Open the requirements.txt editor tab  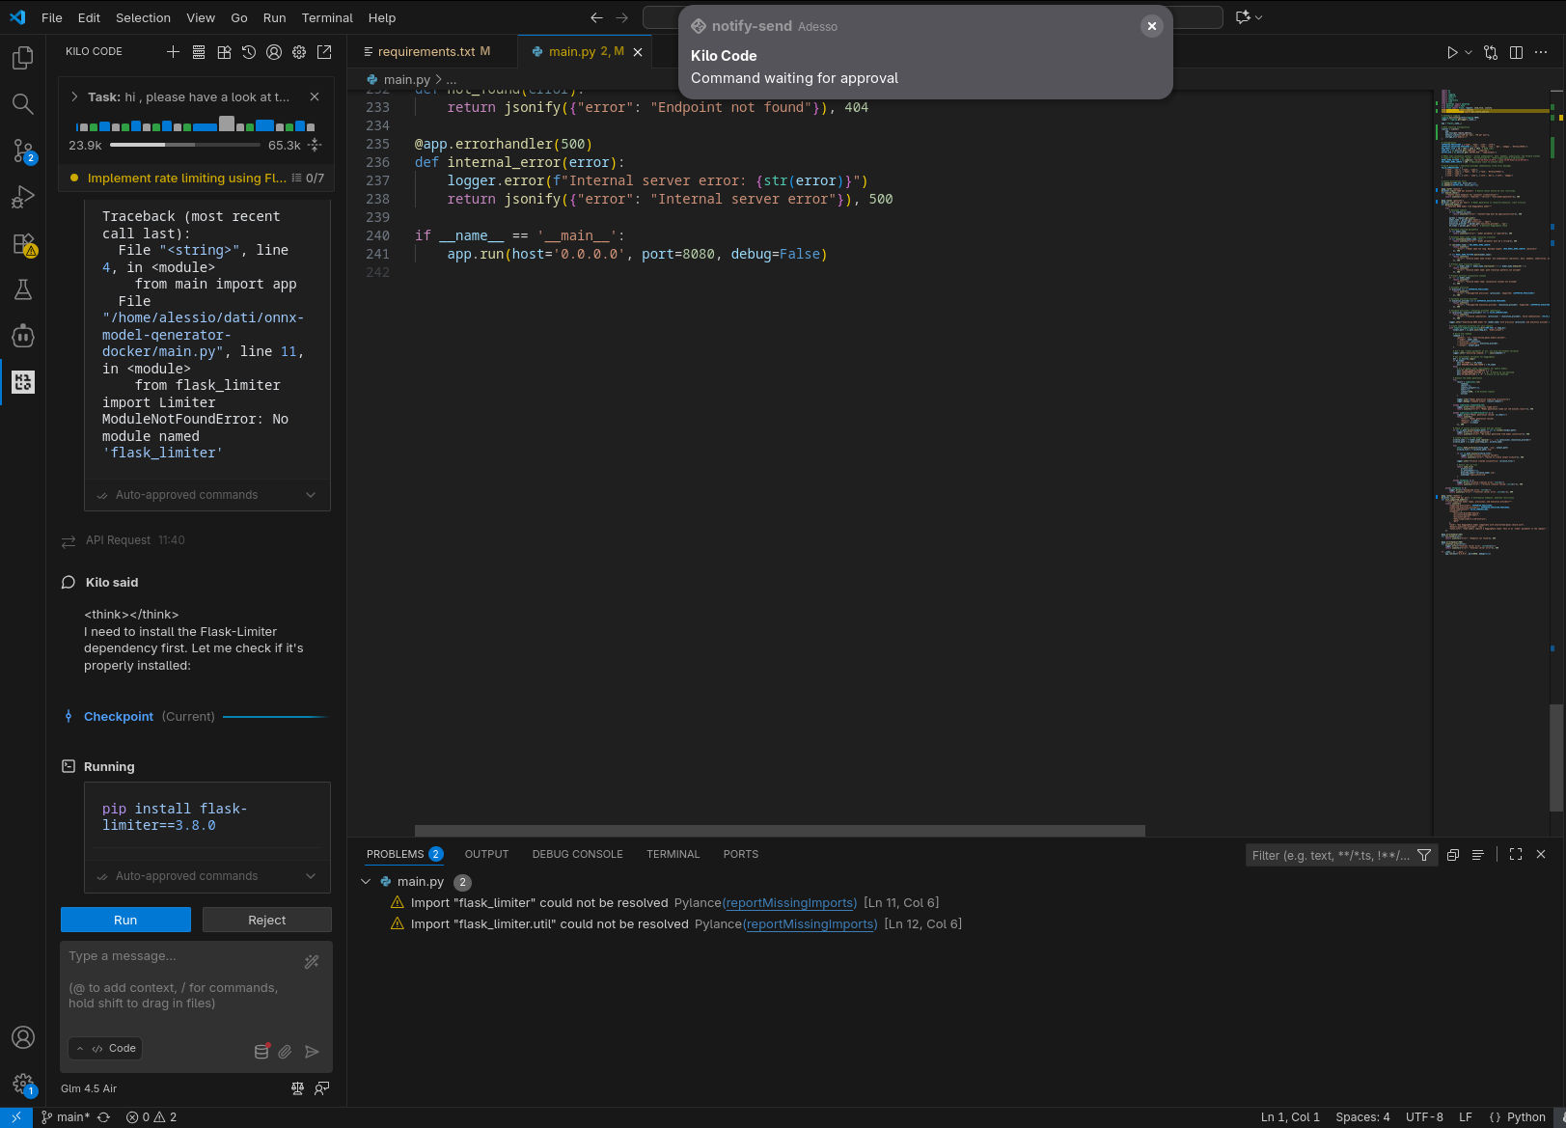(426, 52)
